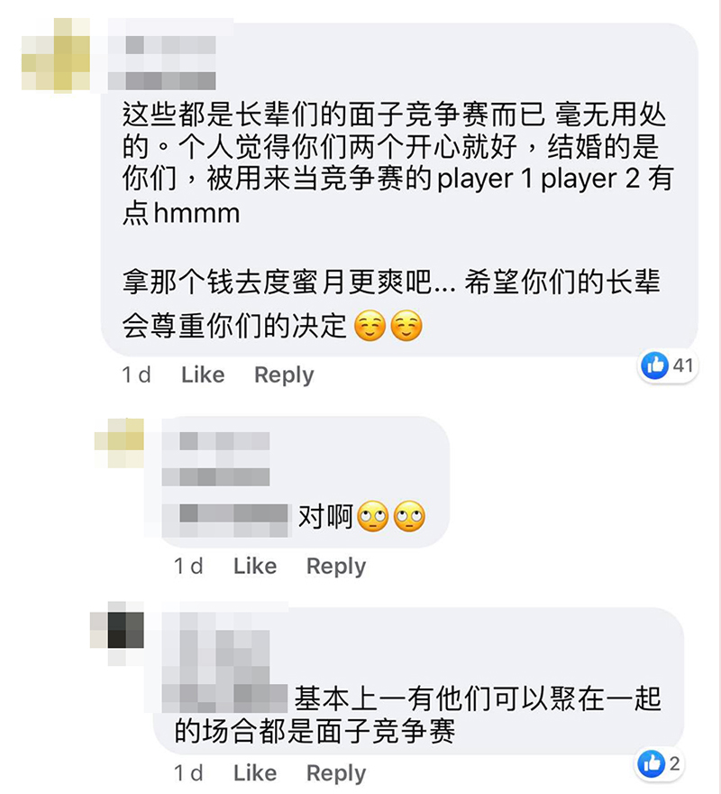The image size is (721, 794).
Task: Open the blurred author name above 对啊
Action: tap(215, 458)
